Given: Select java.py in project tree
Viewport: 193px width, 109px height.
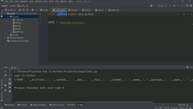Looking at the screenshot, I should [18, 26].
